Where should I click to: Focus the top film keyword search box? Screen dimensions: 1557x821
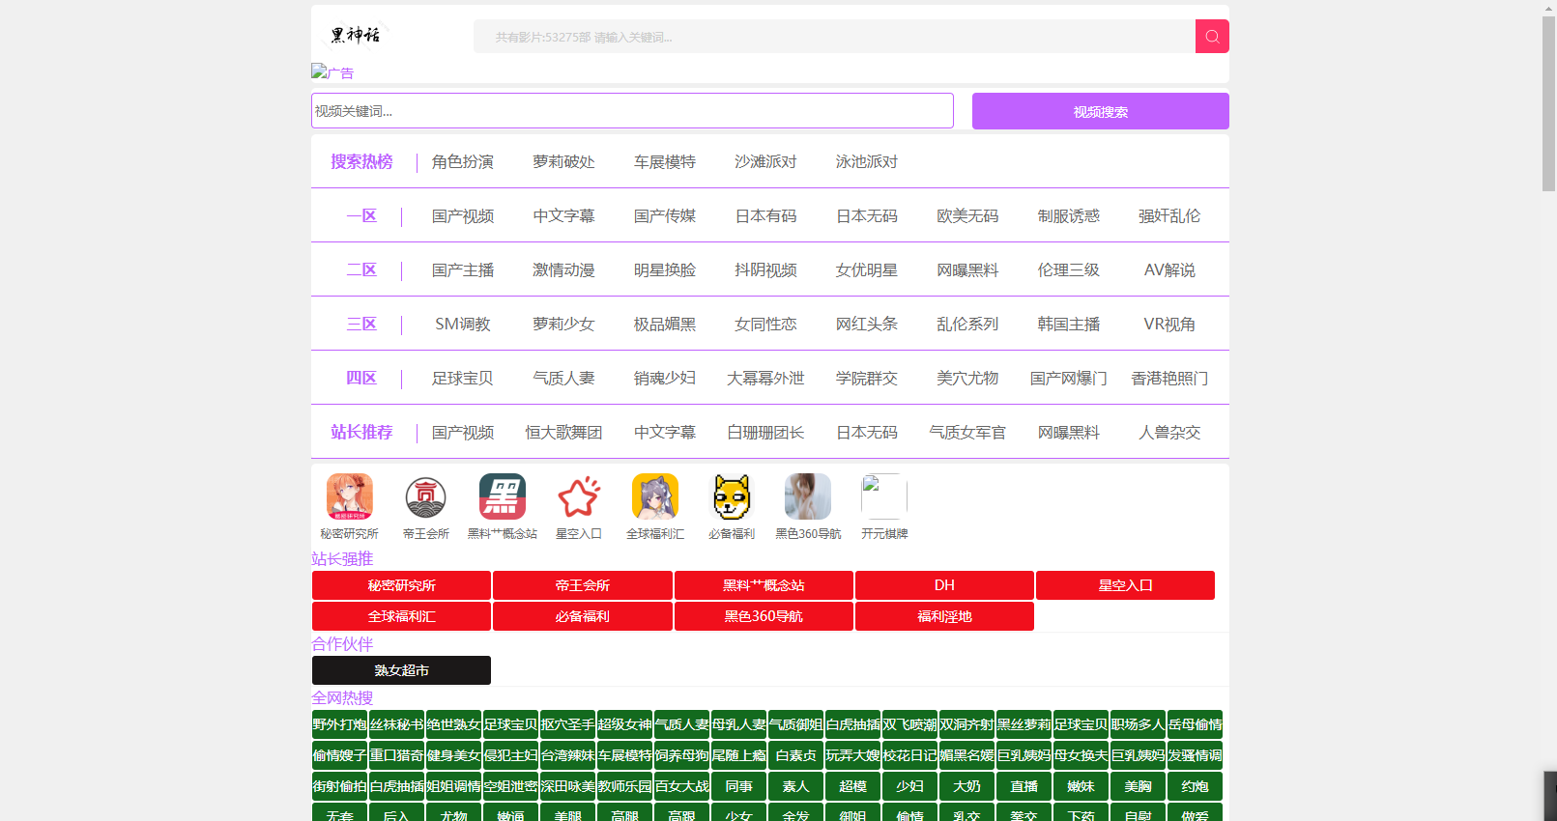[833, 37]
